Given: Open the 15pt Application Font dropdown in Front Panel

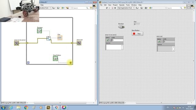Looking at the screenshot, I should tap(126, 8).
